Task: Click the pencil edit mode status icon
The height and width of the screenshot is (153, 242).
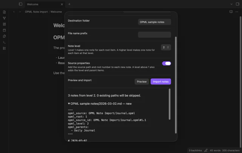Action: tap(206, 150)
